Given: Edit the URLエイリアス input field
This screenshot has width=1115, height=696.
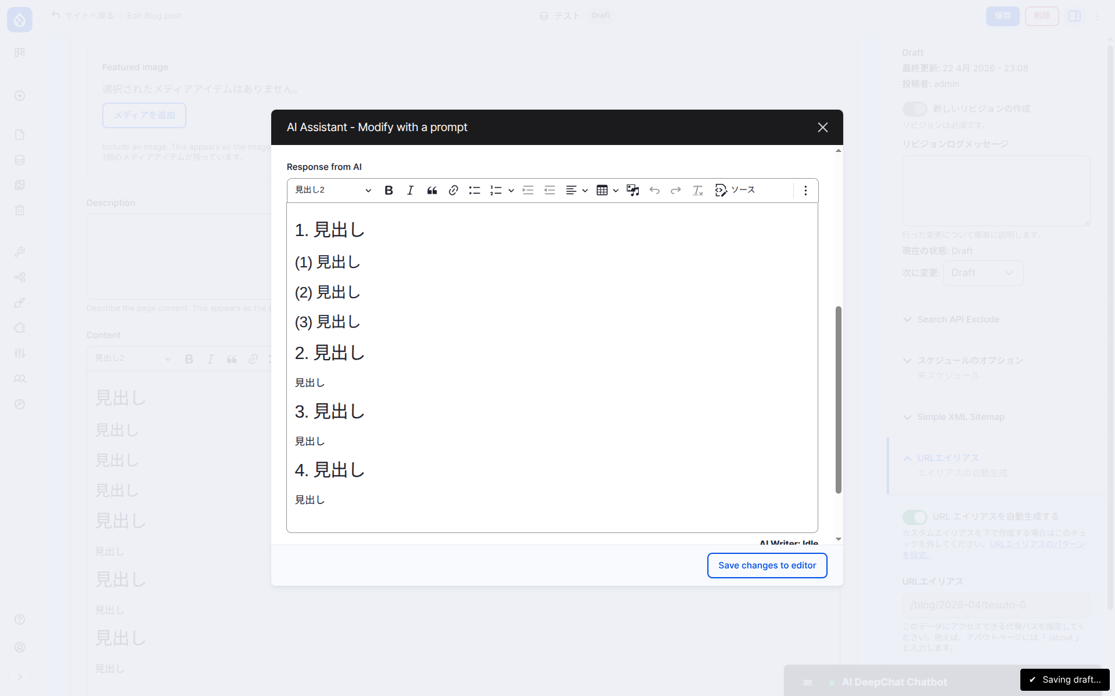Looking at the screenshot, I should click(x=995, y=604).
